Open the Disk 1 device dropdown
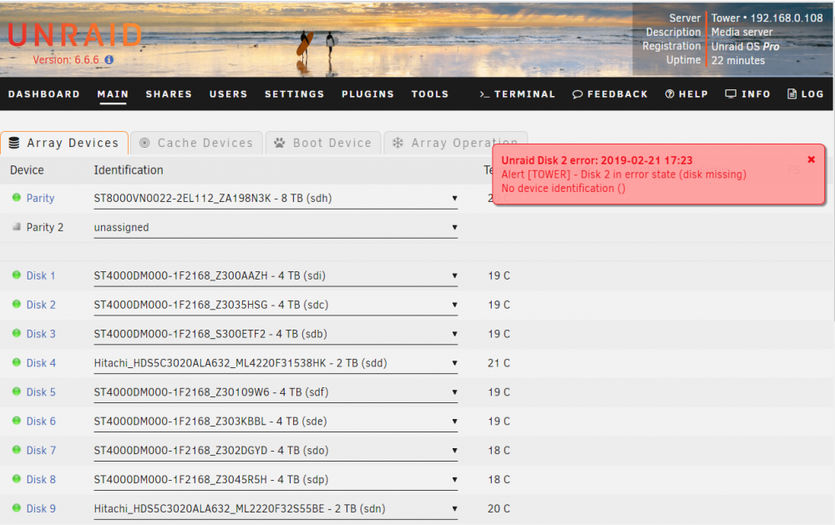The width and height of the screenshot is (835, 525). tap(276, 276)
